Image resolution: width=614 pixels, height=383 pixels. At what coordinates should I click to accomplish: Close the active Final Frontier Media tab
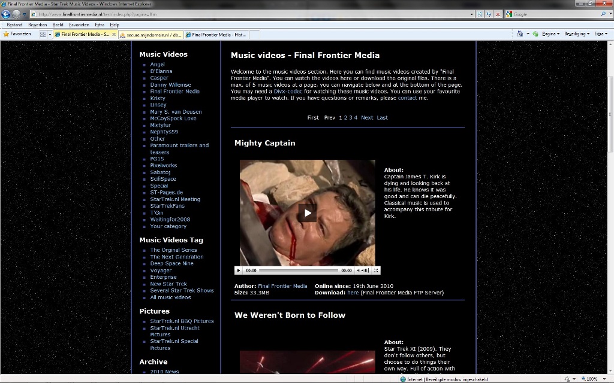click(x=114, y=34)
